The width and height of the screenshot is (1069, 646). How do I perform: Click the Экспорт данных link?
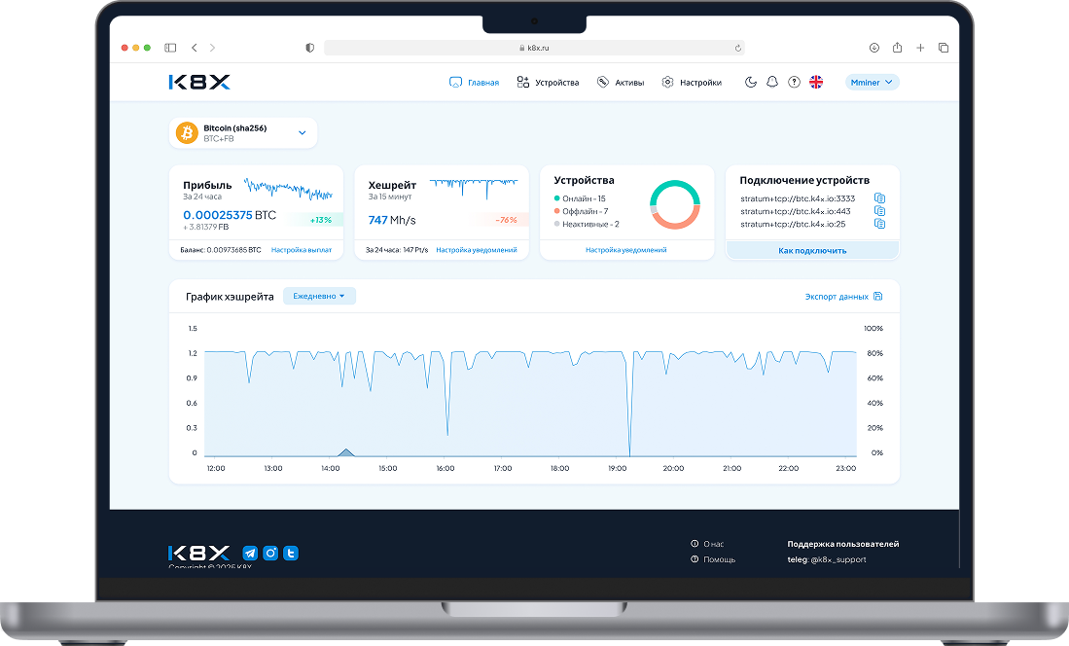pos(843,296)
